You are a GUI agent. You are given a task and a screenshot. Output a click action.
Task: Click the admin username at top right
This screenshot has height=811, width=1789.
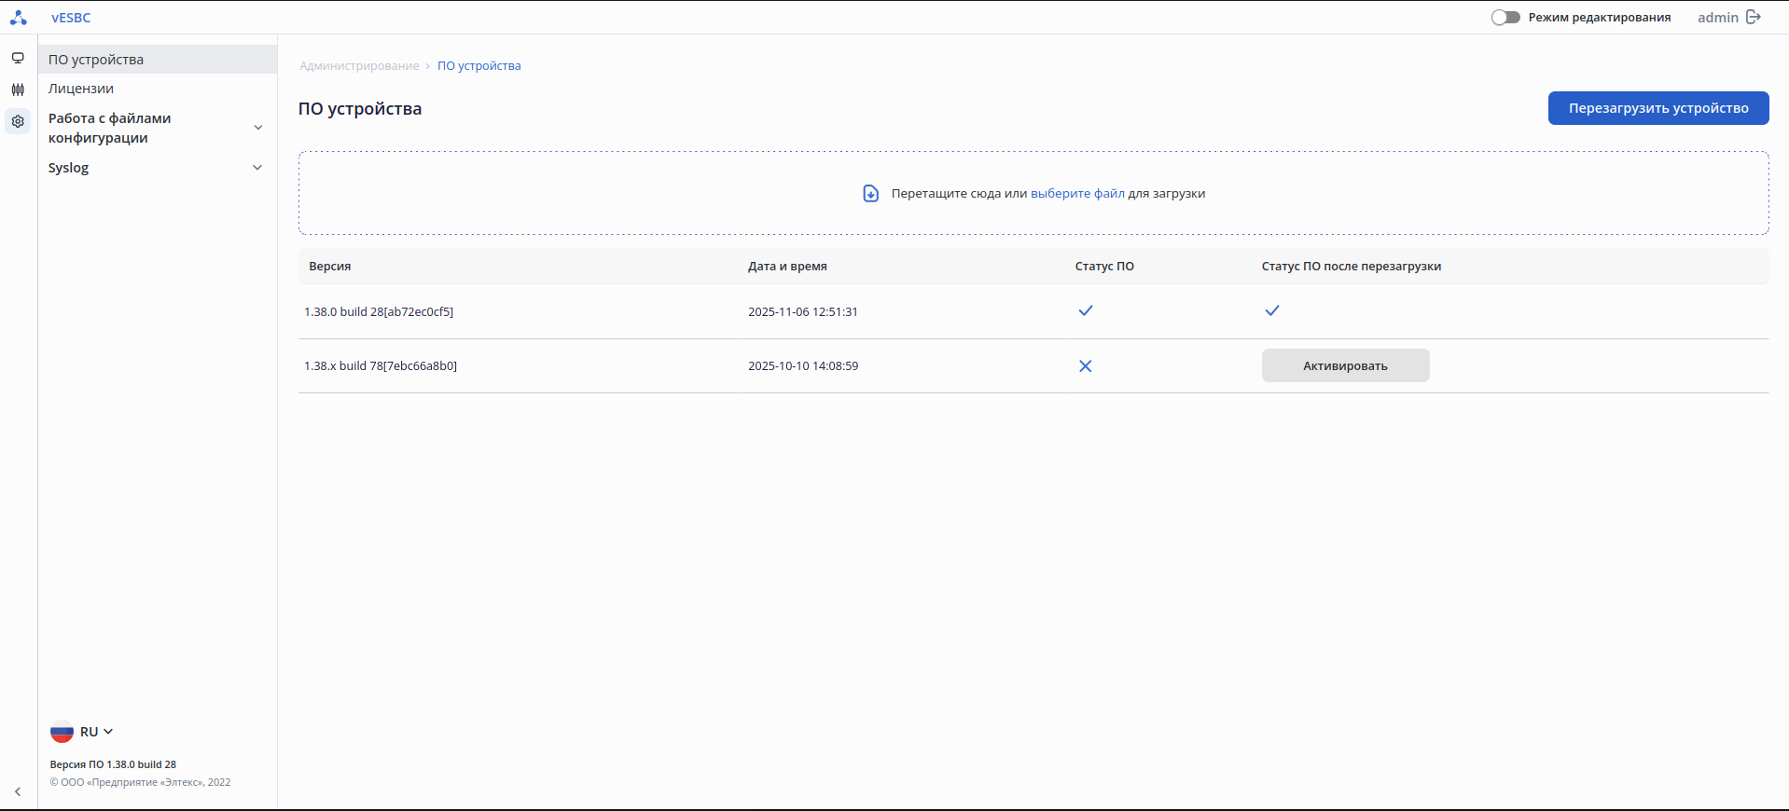[x=1717, y=17]
